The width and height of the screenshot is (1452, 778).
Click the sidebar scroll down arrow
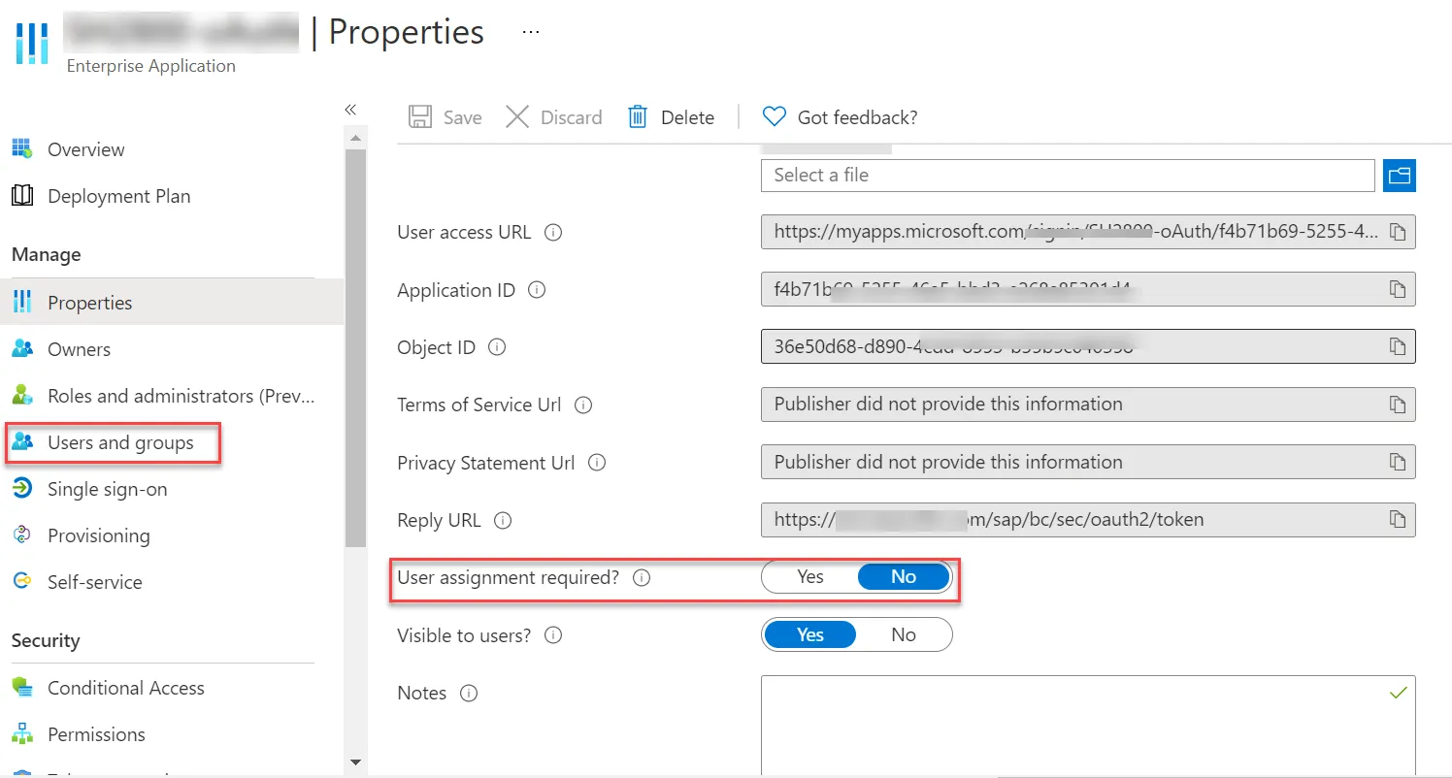355,762
